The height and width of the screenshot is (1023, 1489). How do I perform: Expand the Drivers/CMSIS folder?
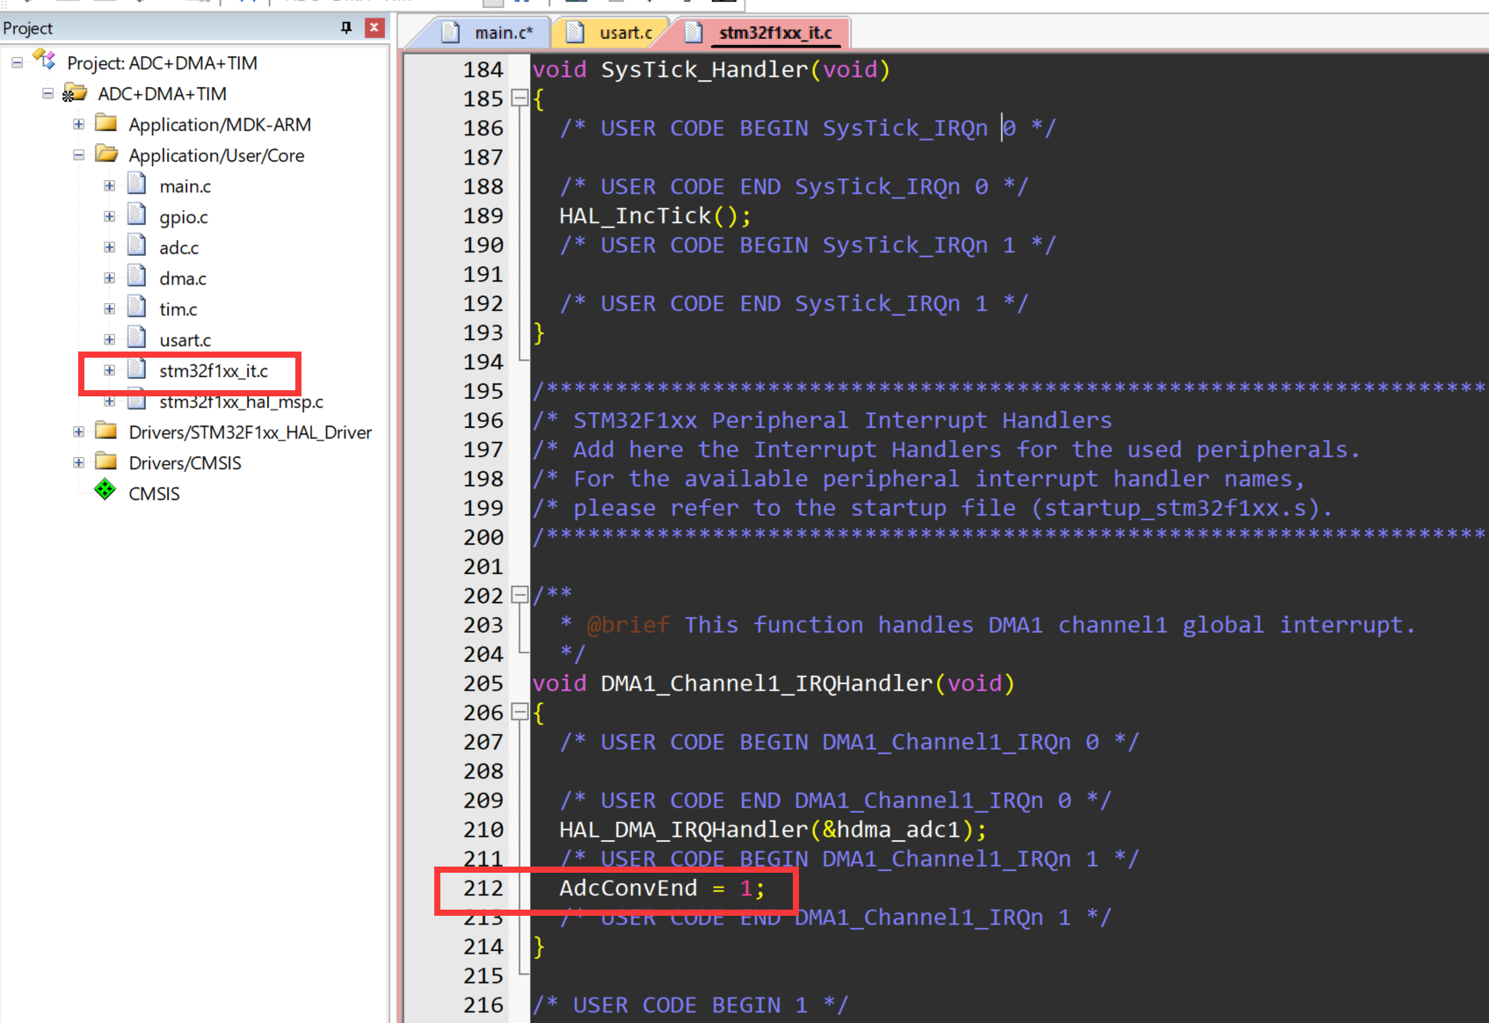point(78,463)
